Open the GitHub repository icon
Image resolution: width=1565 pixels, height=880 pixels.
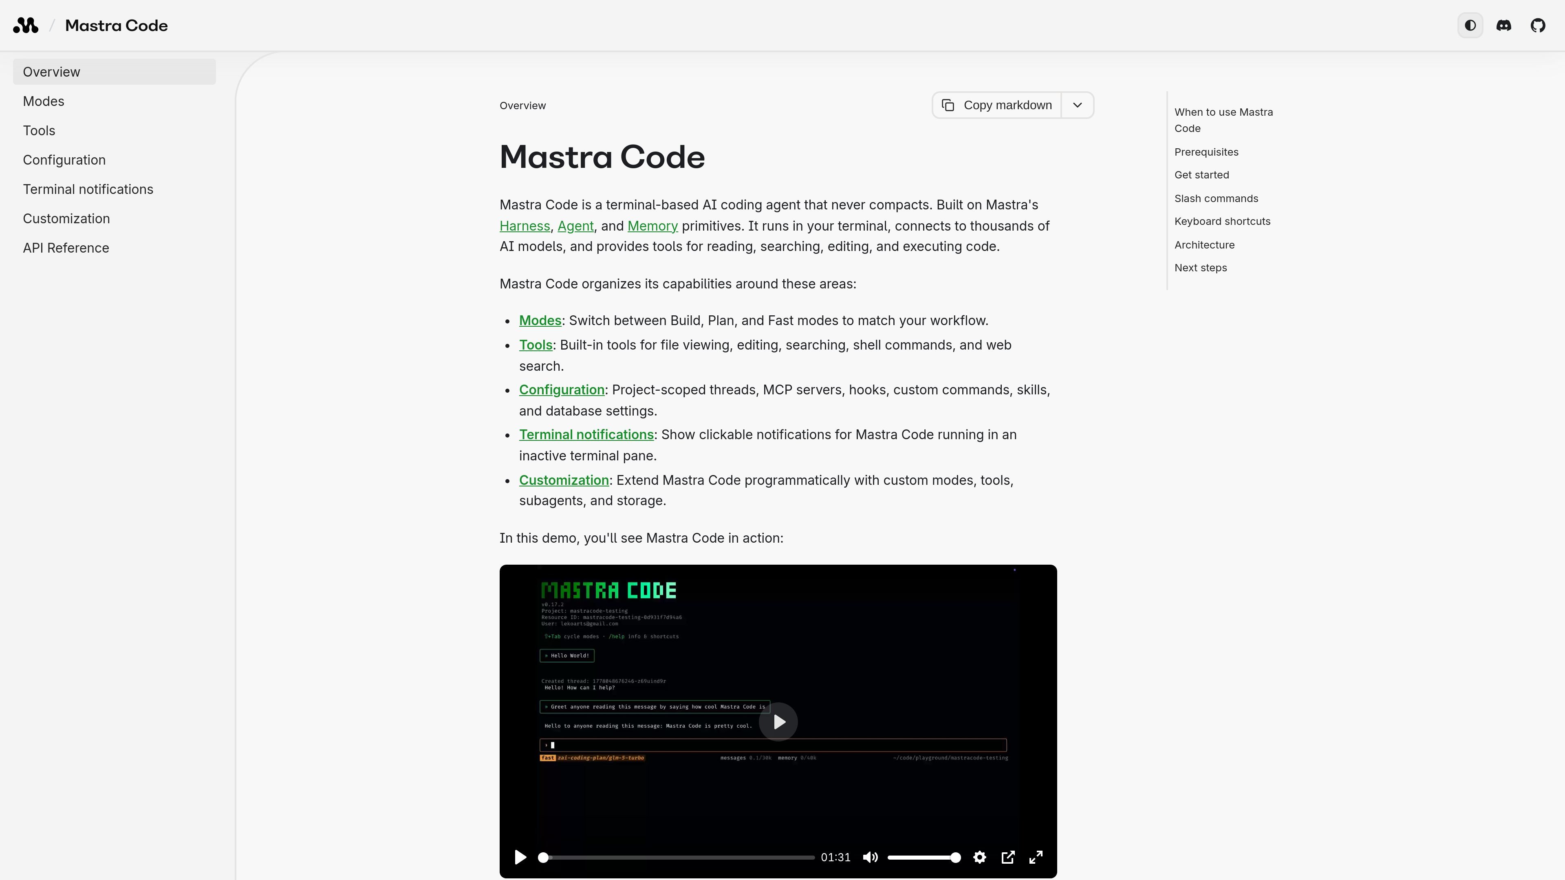point(1538,26)
